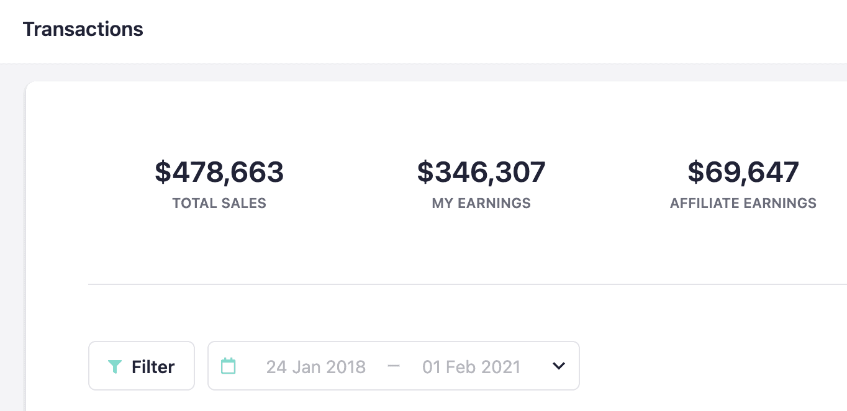The width and height of the screenshot is (847, 411).
Task: Click the $346,307 earnings figure
Action: coord(481,172)
